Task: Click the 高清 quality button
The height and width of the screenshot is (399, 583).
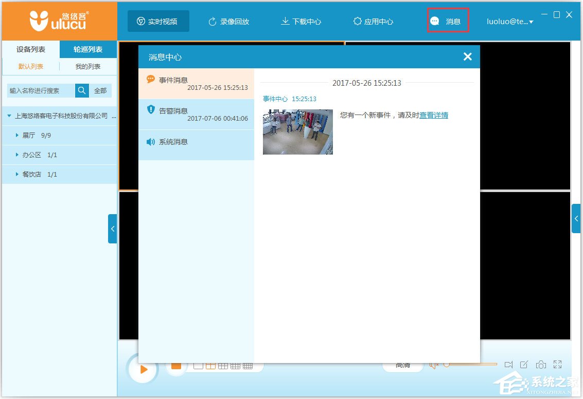Action: pyautogui.click(x=403, y=364)
